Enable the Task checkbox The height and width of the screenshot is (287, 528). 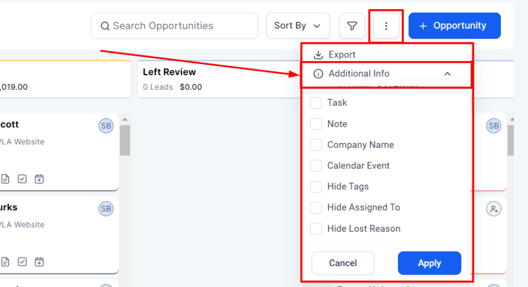pos(316,103)
